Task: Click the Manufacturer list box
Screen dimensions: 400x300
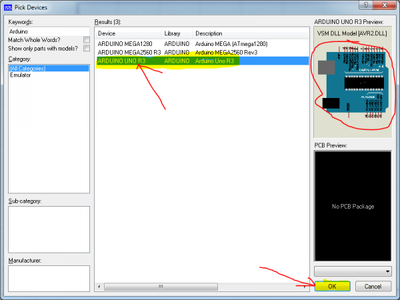Action: [x=49, y=279]
